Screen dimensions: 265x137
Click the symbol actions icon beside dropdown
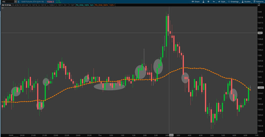pos(18,2)
